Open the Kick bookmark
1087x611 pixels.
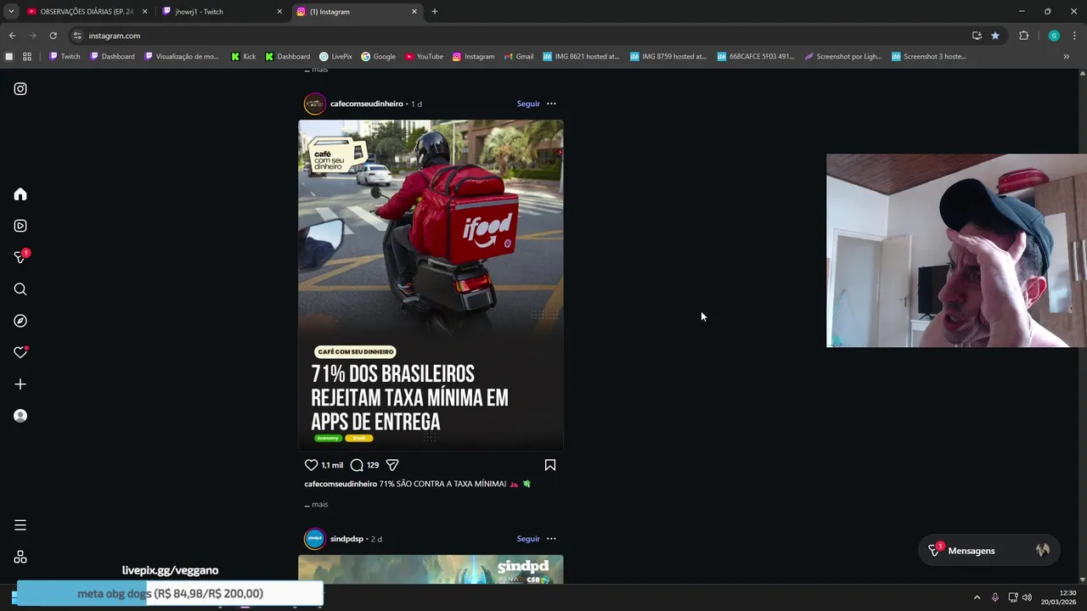click(x=244, y=57)
